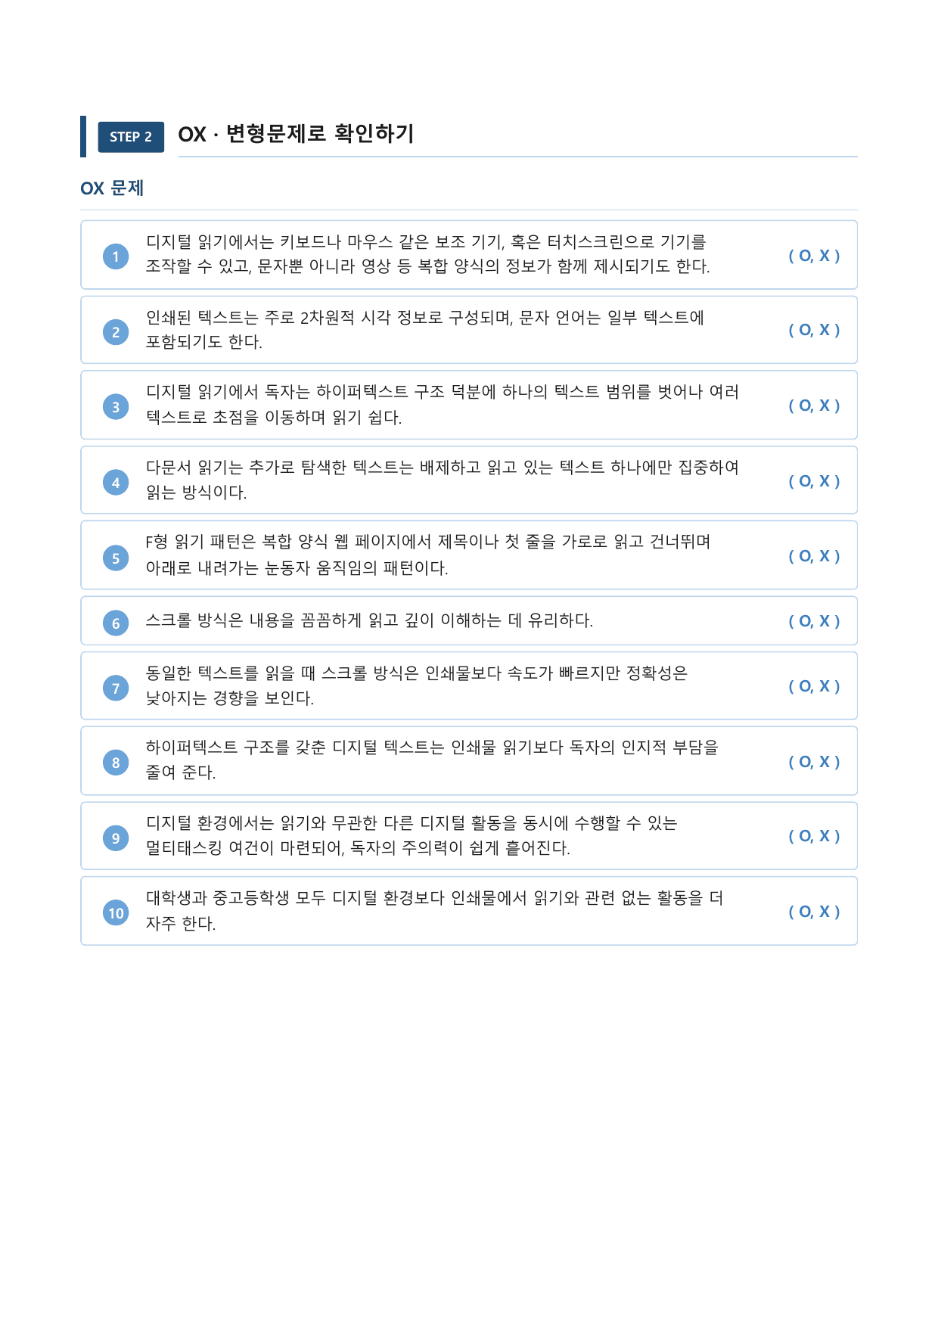
Task: Select number circle 10
Action: (x=116, y=913)
